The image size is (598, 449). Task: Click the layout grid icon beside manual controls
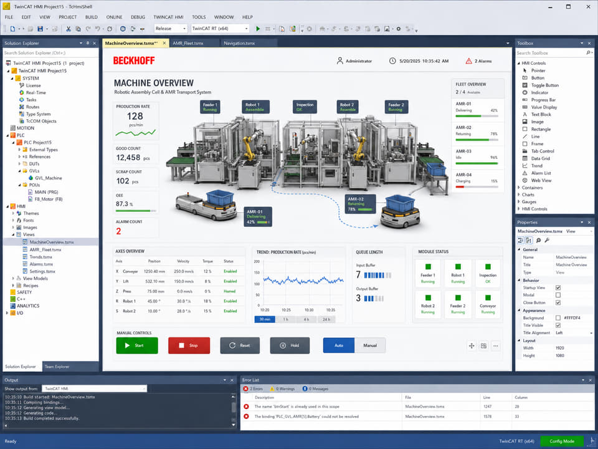(x=483, y=346)
